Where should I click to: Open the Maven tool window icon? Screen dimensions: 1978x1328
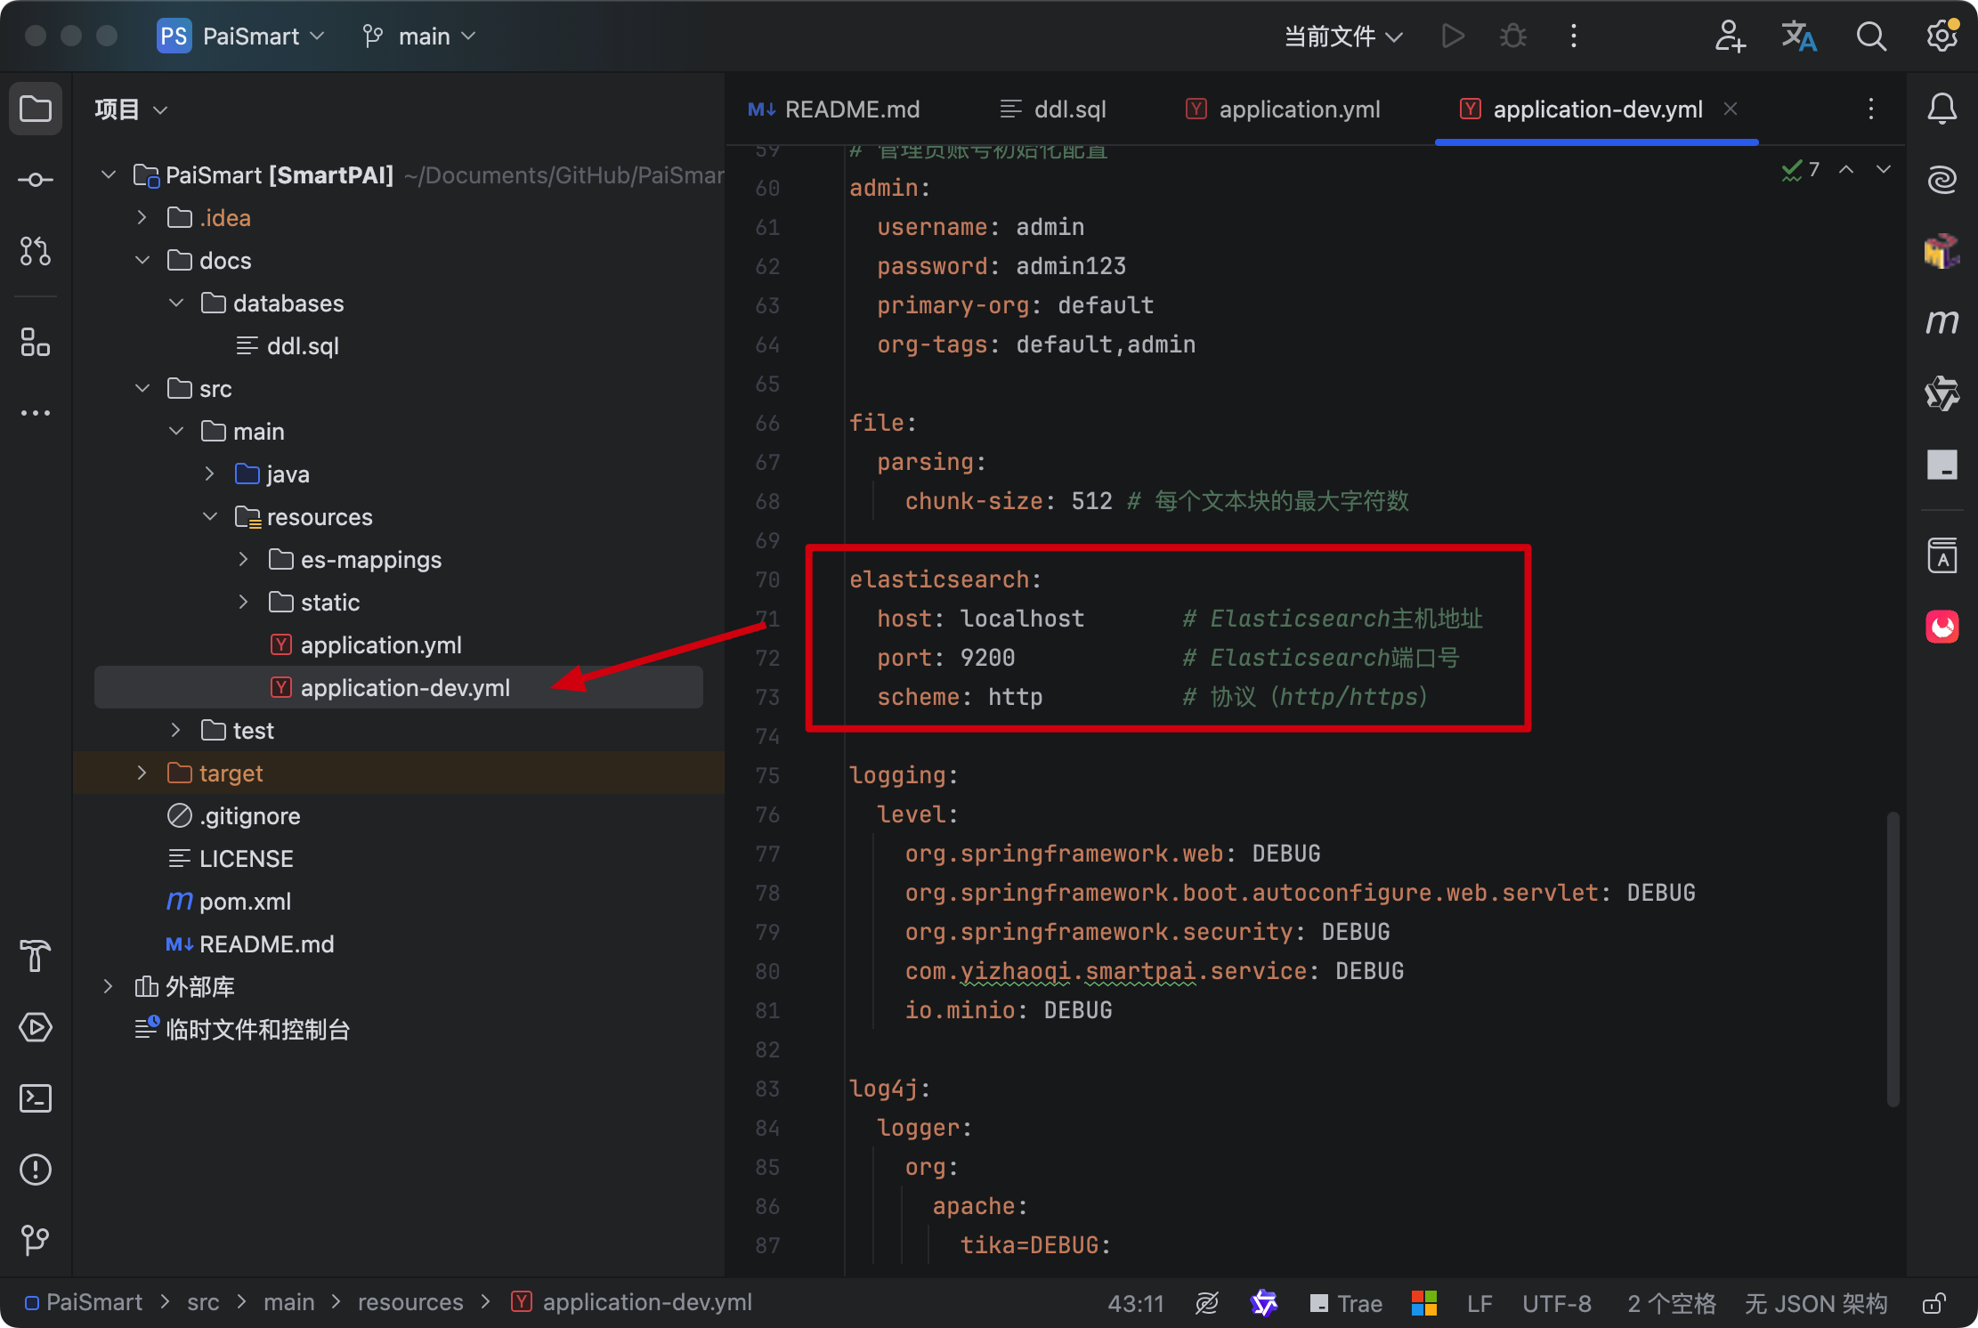[1942, 321]
